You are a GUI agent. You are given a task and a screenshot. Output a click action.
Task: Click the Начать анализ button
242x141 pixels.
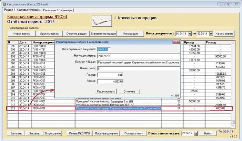click(x=224, y=33)
